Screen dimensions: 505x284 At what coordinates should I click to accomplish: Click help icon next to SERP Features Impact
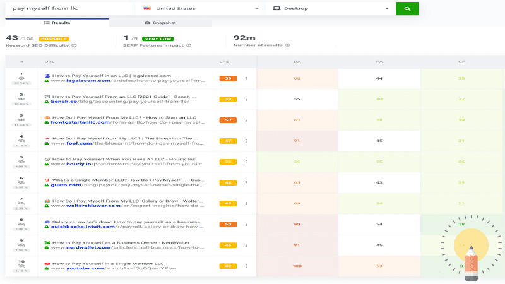click(189, 45)
